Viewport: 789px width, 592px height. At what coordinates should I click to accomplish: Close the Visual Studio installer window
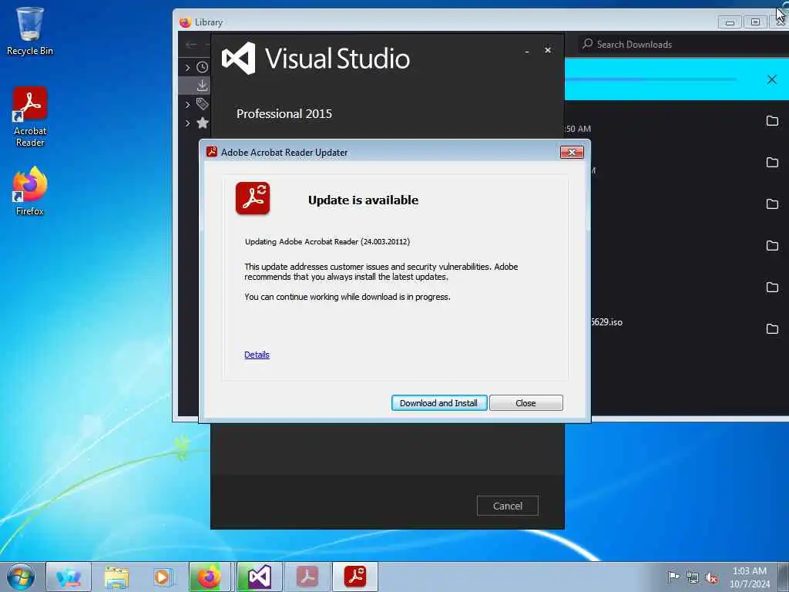[548, 50]
